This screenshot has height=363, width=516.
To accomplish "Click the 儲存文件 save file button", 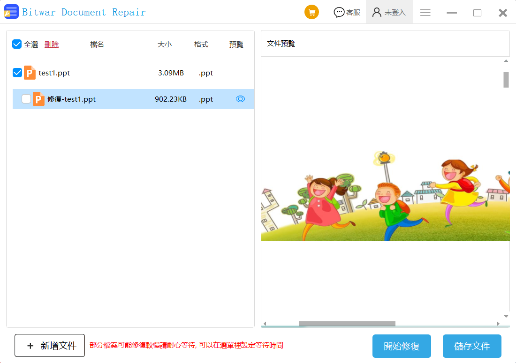I will coord(472,346).
